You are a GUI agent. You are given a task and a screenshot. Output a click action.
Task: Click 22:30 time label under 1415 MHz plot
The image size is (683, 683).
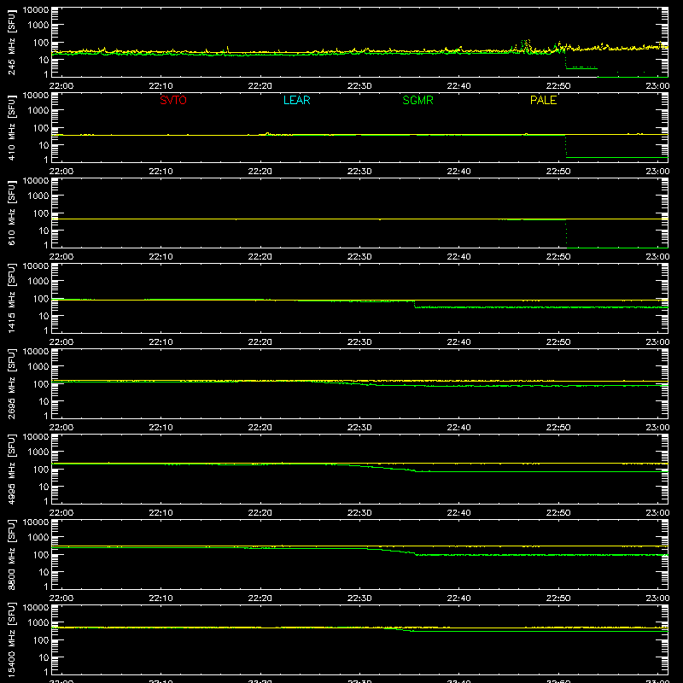pos(359,342)
